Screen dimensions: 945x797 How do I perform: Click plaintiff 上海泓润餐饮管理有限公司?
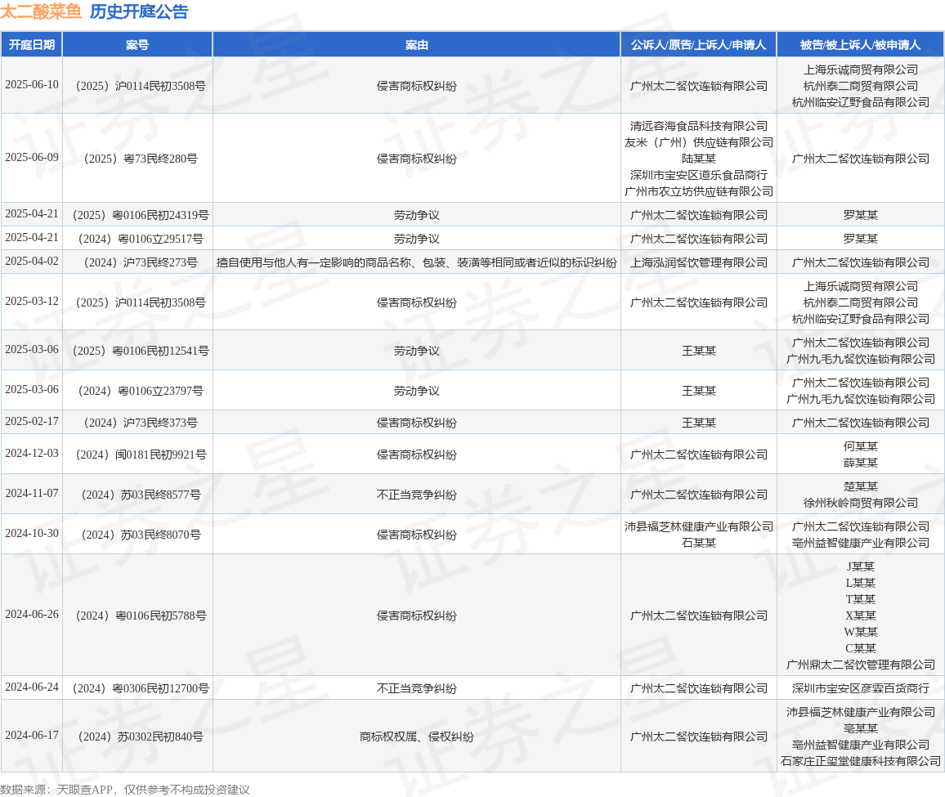[698, 262]
